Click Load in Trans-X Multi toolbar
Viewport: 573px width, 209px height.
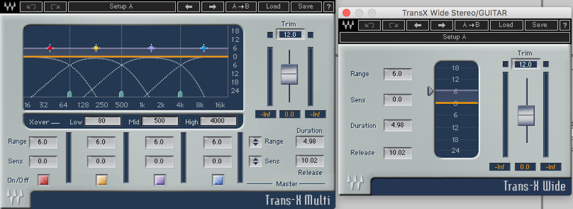pyautogui.click(x=273, y=7)
